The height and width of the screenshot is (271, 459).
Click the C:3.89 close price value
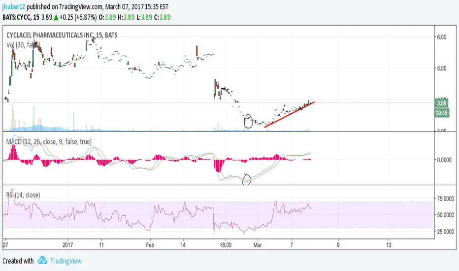pyautogui.click(x=162, y=17)
